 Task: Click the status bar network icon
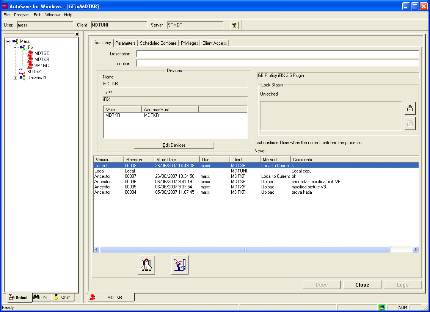tap(382, 307)
